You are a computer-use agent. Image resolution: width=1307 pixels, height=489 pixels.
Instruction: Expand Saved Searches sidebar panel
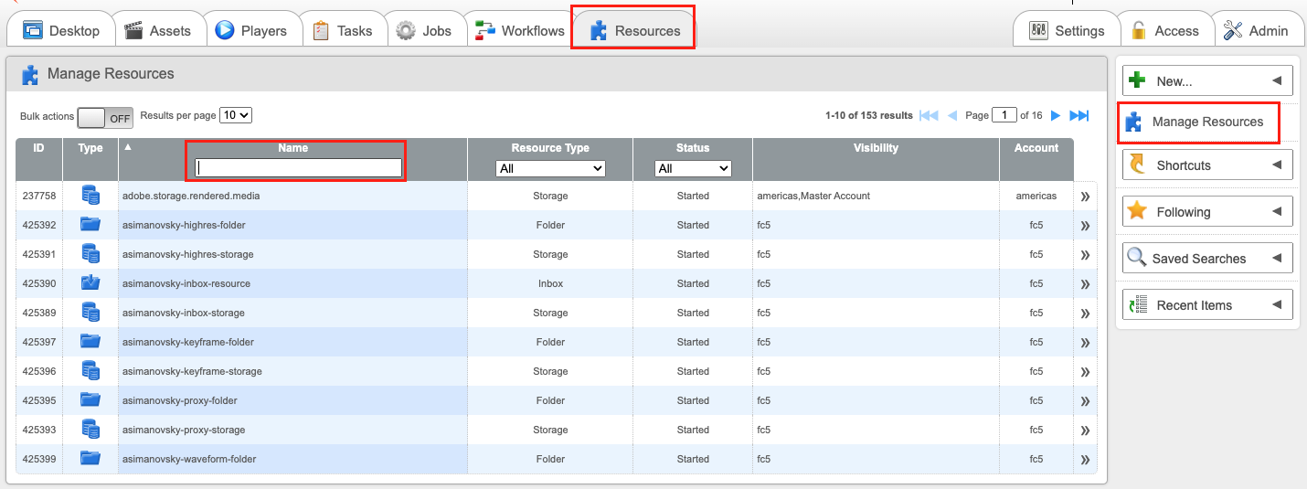(1207, 258)
